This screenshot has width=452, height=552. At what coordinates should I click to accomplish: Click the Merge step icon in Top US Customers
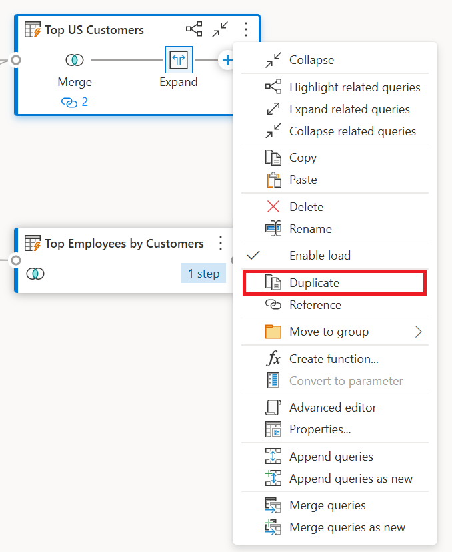point(75,59)
